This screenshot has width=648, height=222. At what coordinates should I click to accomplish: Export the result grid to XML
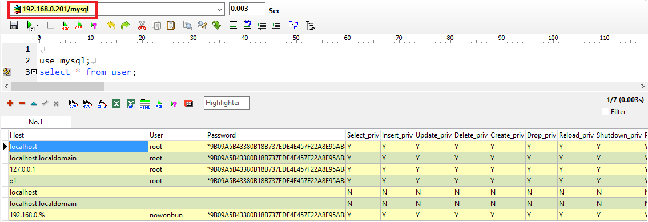102,103
